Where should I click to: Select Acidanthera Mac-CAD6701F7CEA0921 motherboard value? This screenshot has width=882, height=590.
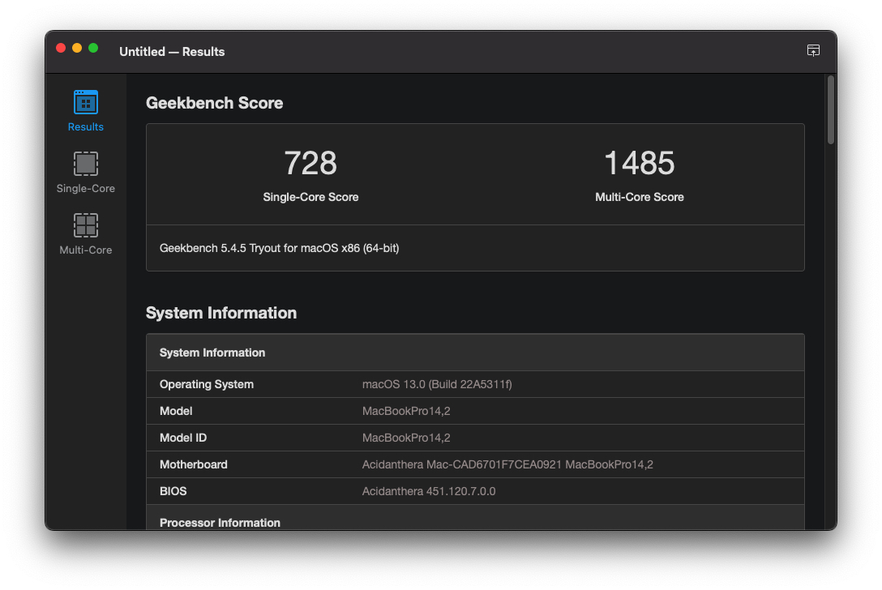pyautogui.click(x=507, y=464)
